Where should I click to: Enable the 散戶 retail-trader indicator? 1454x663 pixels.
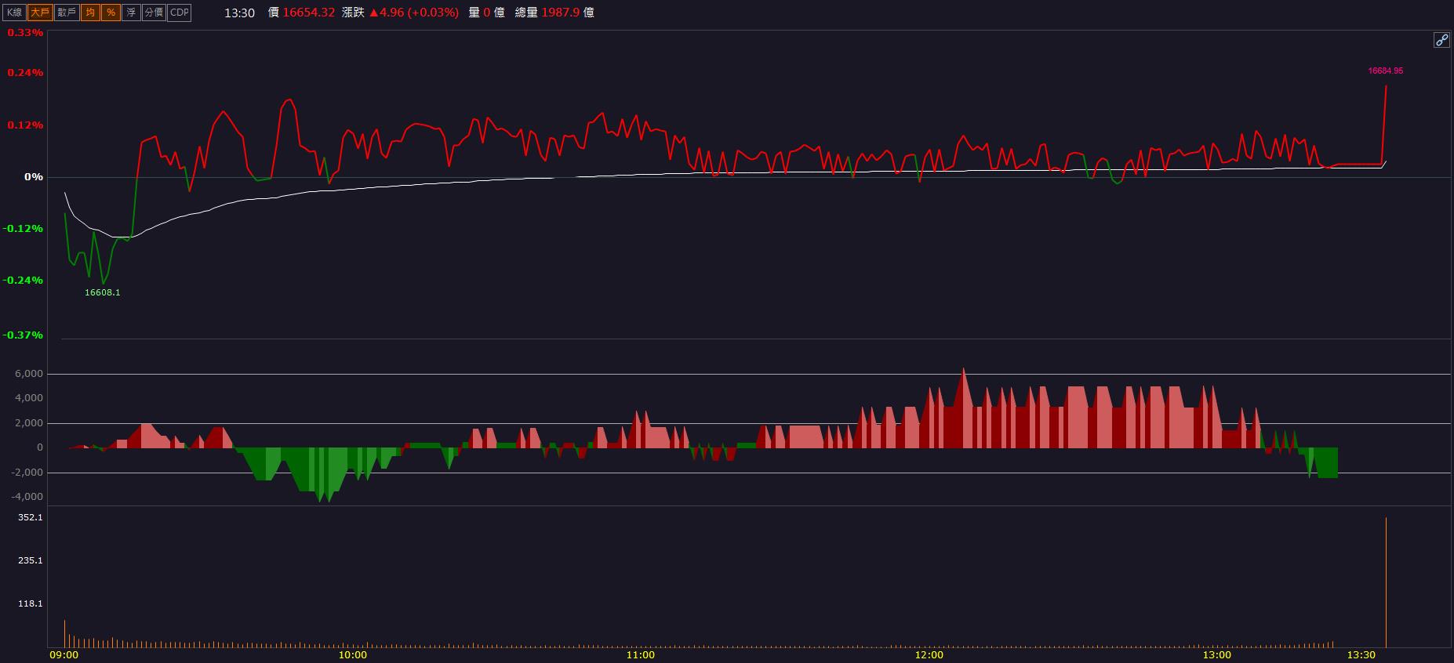pyautogui.click(x=67, y=13)
